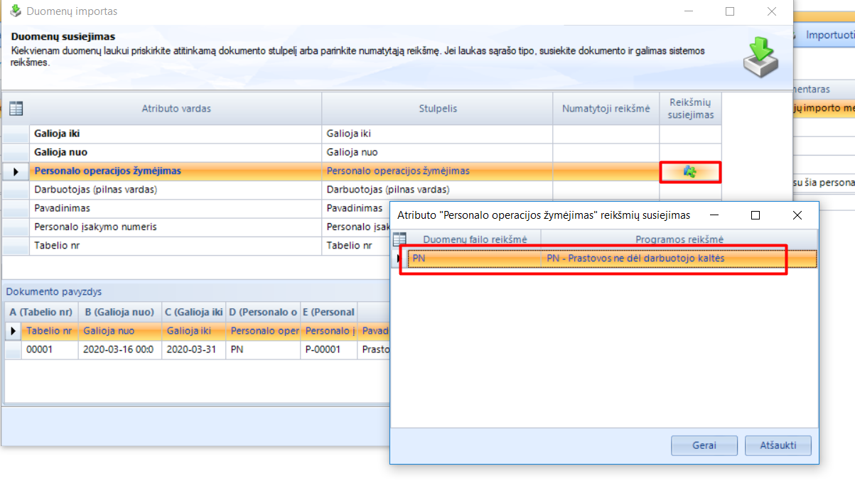Viewport: 855px width, 488px height.
Task: Click Numatytoji reikšmė cell for Galioja iki
Action: (606, 134)
